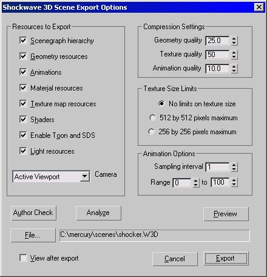Open the Preview button
The height and width of the screenshot is (277, 267).
226,214
